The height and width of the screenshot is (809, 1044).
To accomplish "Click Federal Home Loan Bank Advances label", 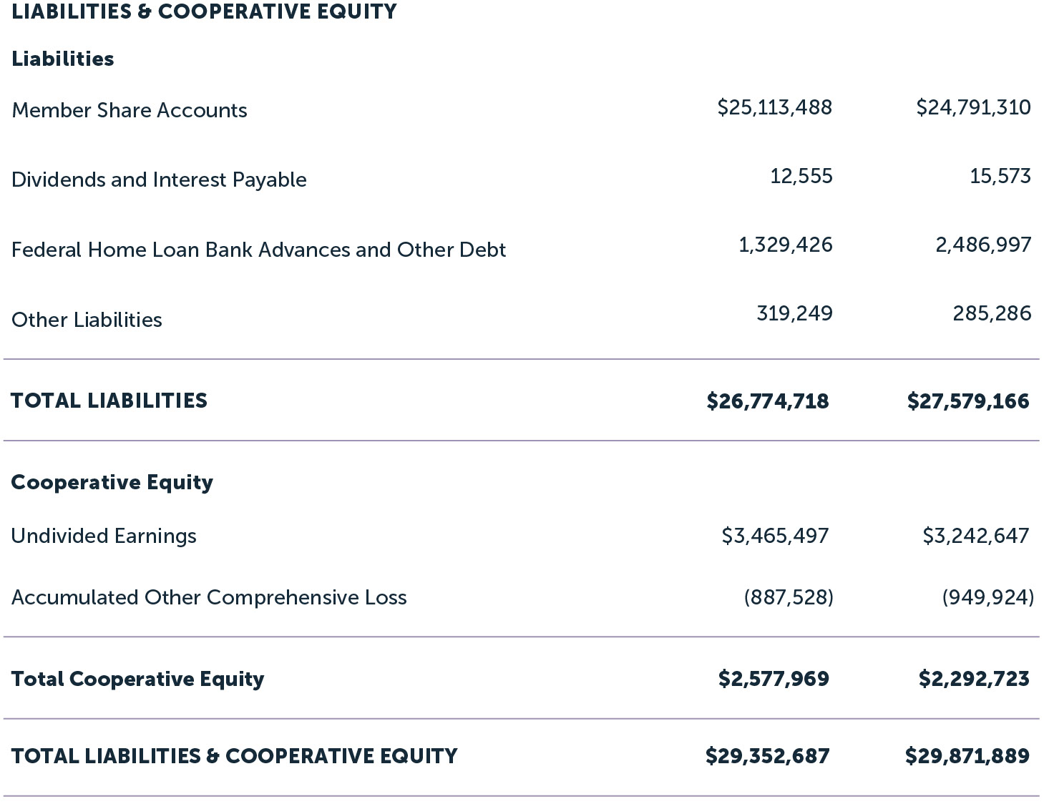I will tap(258, 250).
